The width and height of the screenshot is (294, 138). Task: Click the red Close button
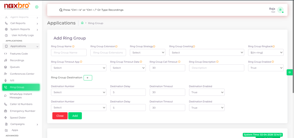[60, 116]
